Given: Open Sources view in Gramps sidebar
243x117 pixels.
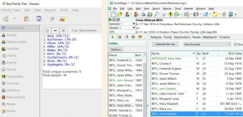Looking at the screenshot, I should pyautogui.click(x=20, y=83).
